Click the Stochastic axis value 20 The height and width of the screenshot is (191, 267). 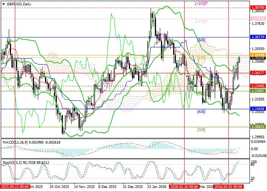(253, 178)
